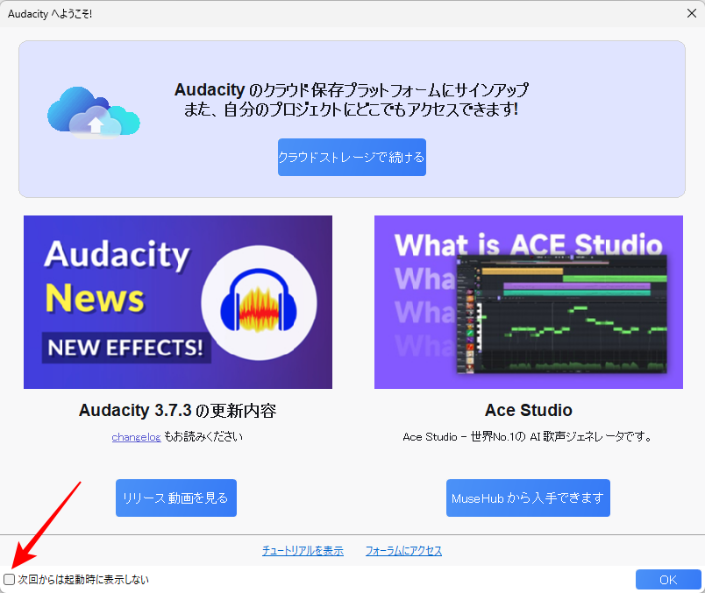Viewport: 705px width, 593px height.
Task: Click the リリース動画を見る button
Action: 176,498
